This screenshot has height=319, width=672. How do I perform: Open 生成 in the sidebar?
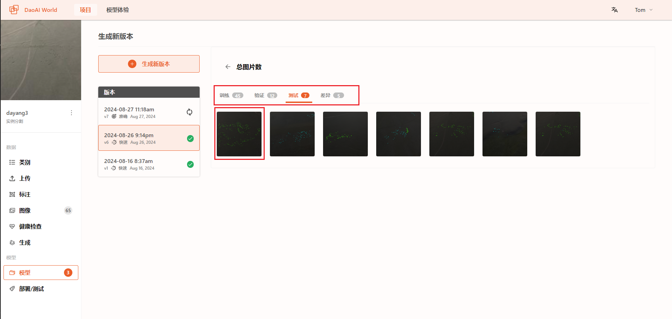(x=41, y=243)
